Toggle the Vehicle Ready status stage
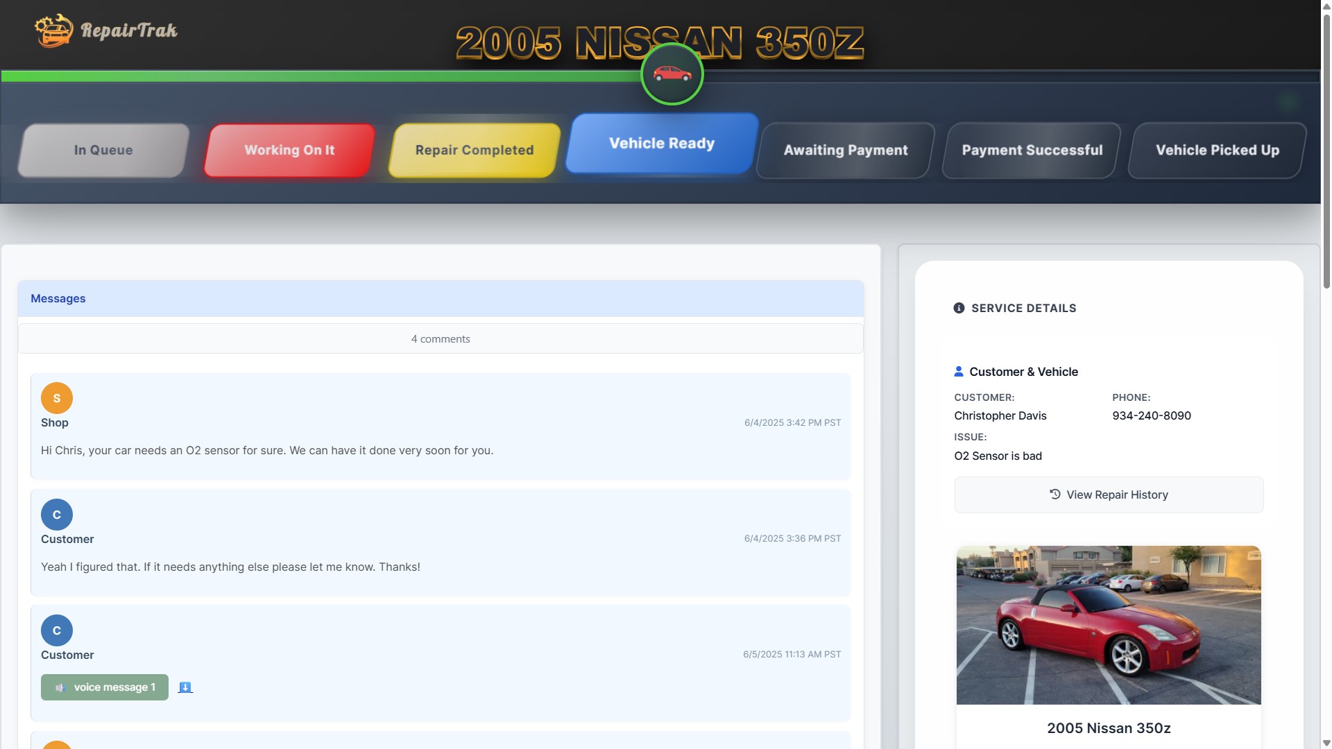The image size is (1332, 749). click(x=660, y=144)
